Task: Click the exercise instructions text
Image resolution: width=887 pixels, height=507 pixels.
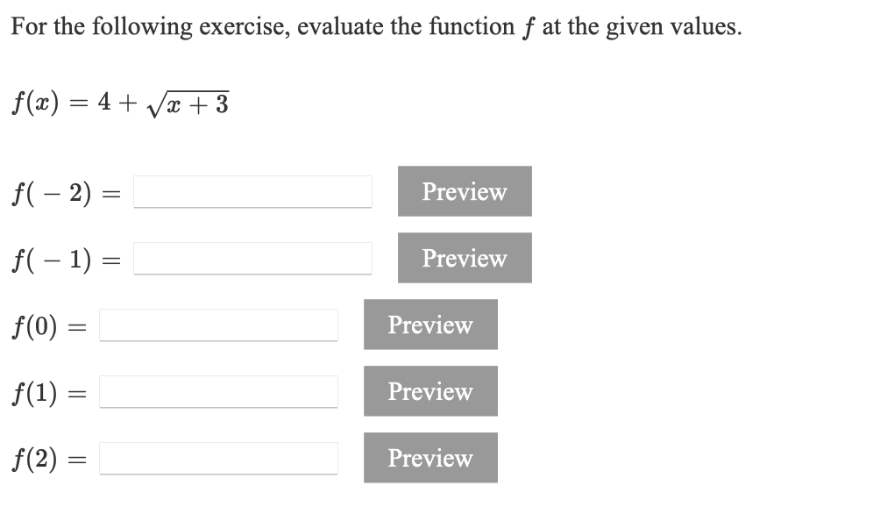Action: pyautogui.click(x=375, y=25)
